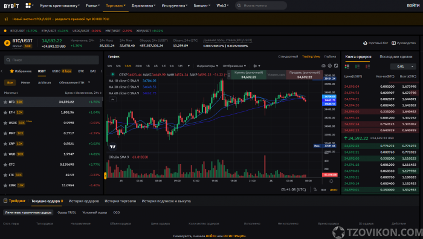The height and width of the screenshot is (239, 423).
Task: Open Markets menu
Action: (93, 5)
